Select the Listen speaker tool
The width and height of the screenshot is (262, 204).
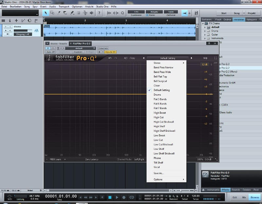click(92, 13)
